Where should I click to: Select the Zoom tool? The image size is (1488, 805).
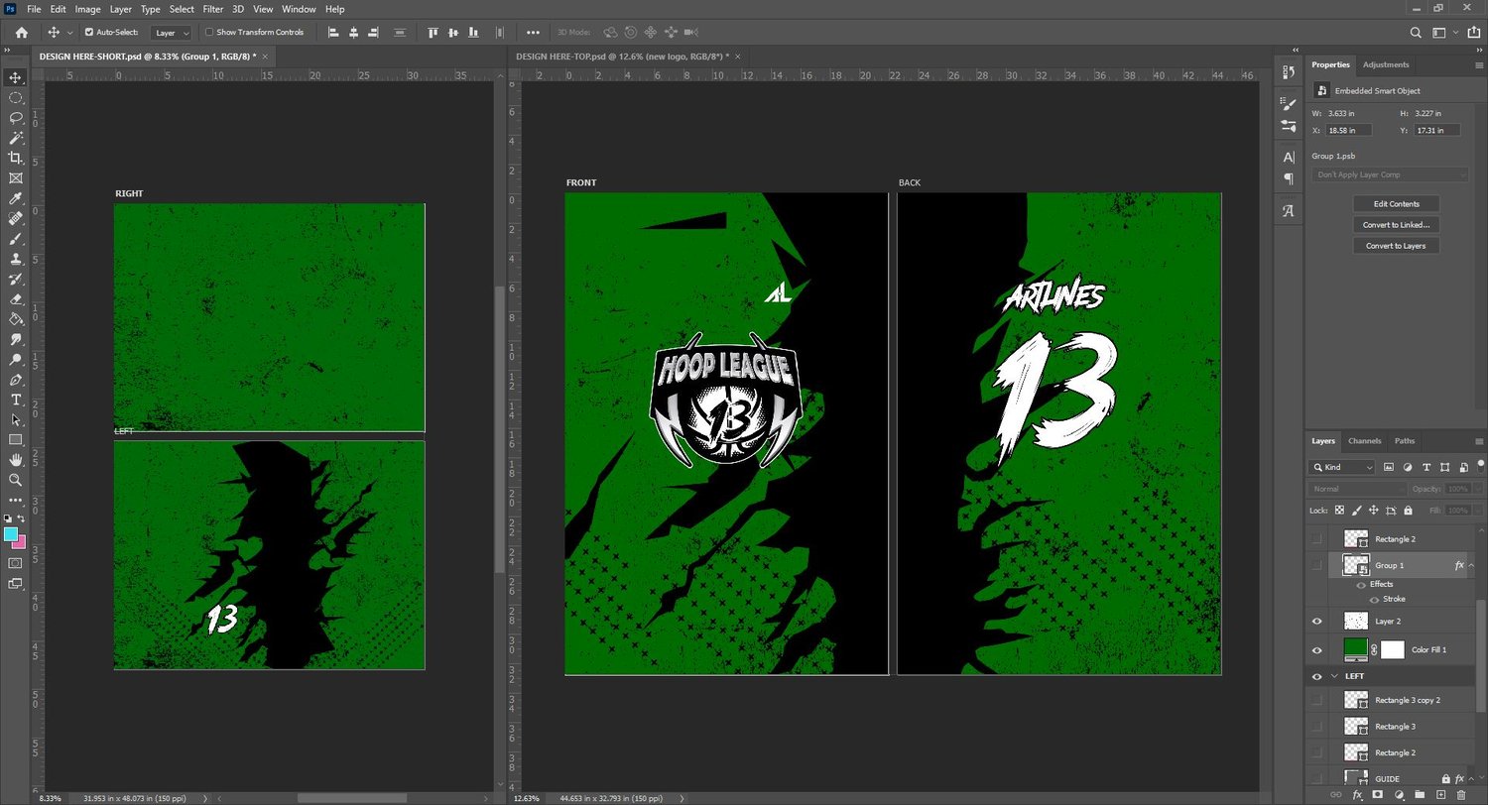point(16,480)
